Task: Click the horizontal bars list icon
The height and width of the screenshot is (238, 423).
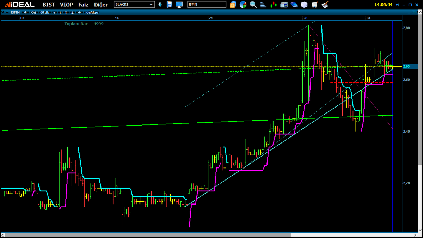Action: (x=264, y=5)
